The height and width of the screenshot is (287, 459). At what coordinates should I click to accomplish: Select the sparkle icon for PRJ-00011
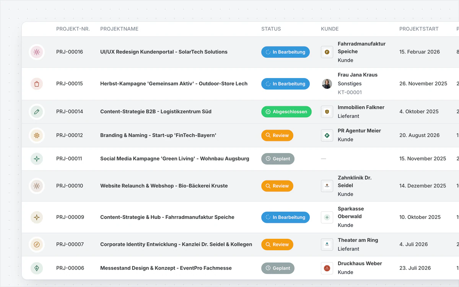tap(37, 159)
